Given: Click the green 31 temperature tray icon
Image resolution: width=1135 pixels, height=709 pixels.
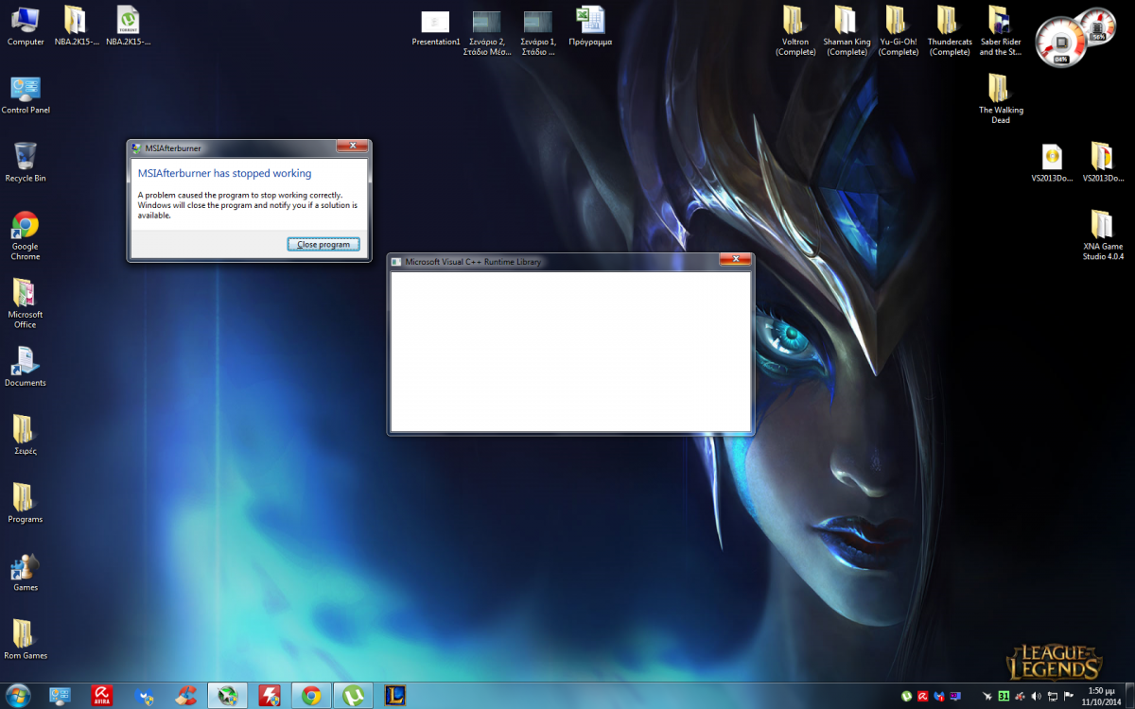Looking at the screenshot, I should point(1004,697).
